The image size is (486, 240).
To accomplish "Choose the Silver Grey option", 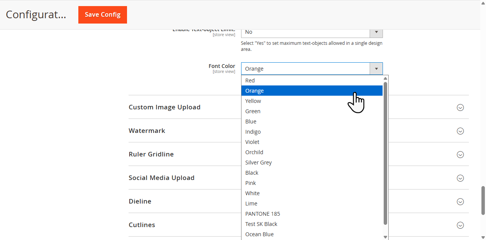I will coord(258,163).
